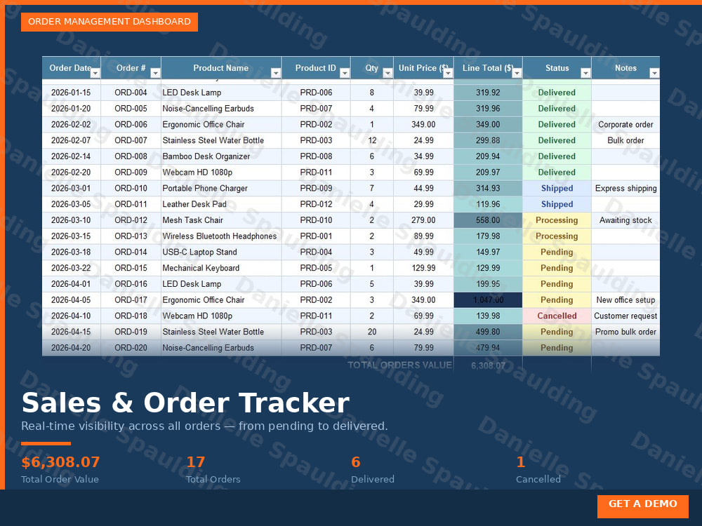702x526 pixels.
Task: Click the Mechanical Keyboard product cell
Action: [221, 269]
